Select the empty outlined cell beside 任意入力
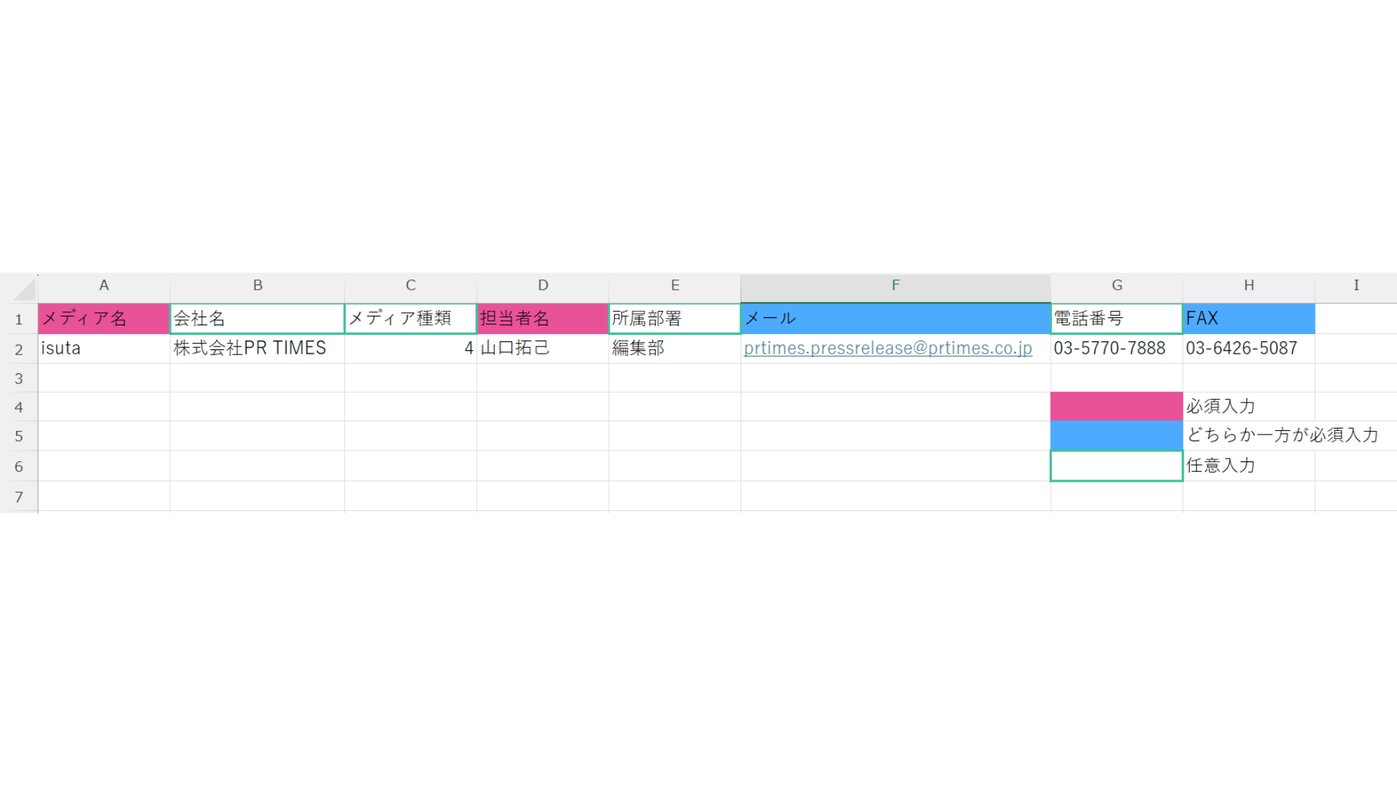 coord(1116,466)
